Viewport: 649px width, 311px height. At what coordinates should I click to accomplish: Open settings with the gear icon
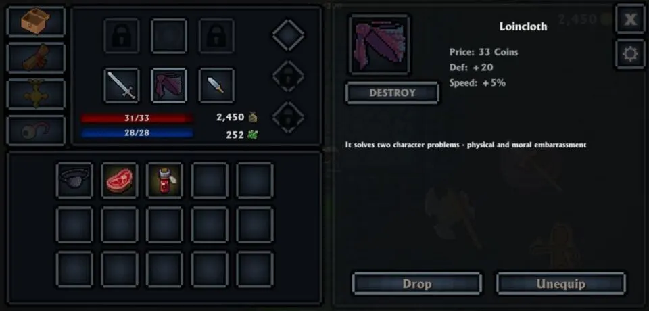[x=630, y=54]
